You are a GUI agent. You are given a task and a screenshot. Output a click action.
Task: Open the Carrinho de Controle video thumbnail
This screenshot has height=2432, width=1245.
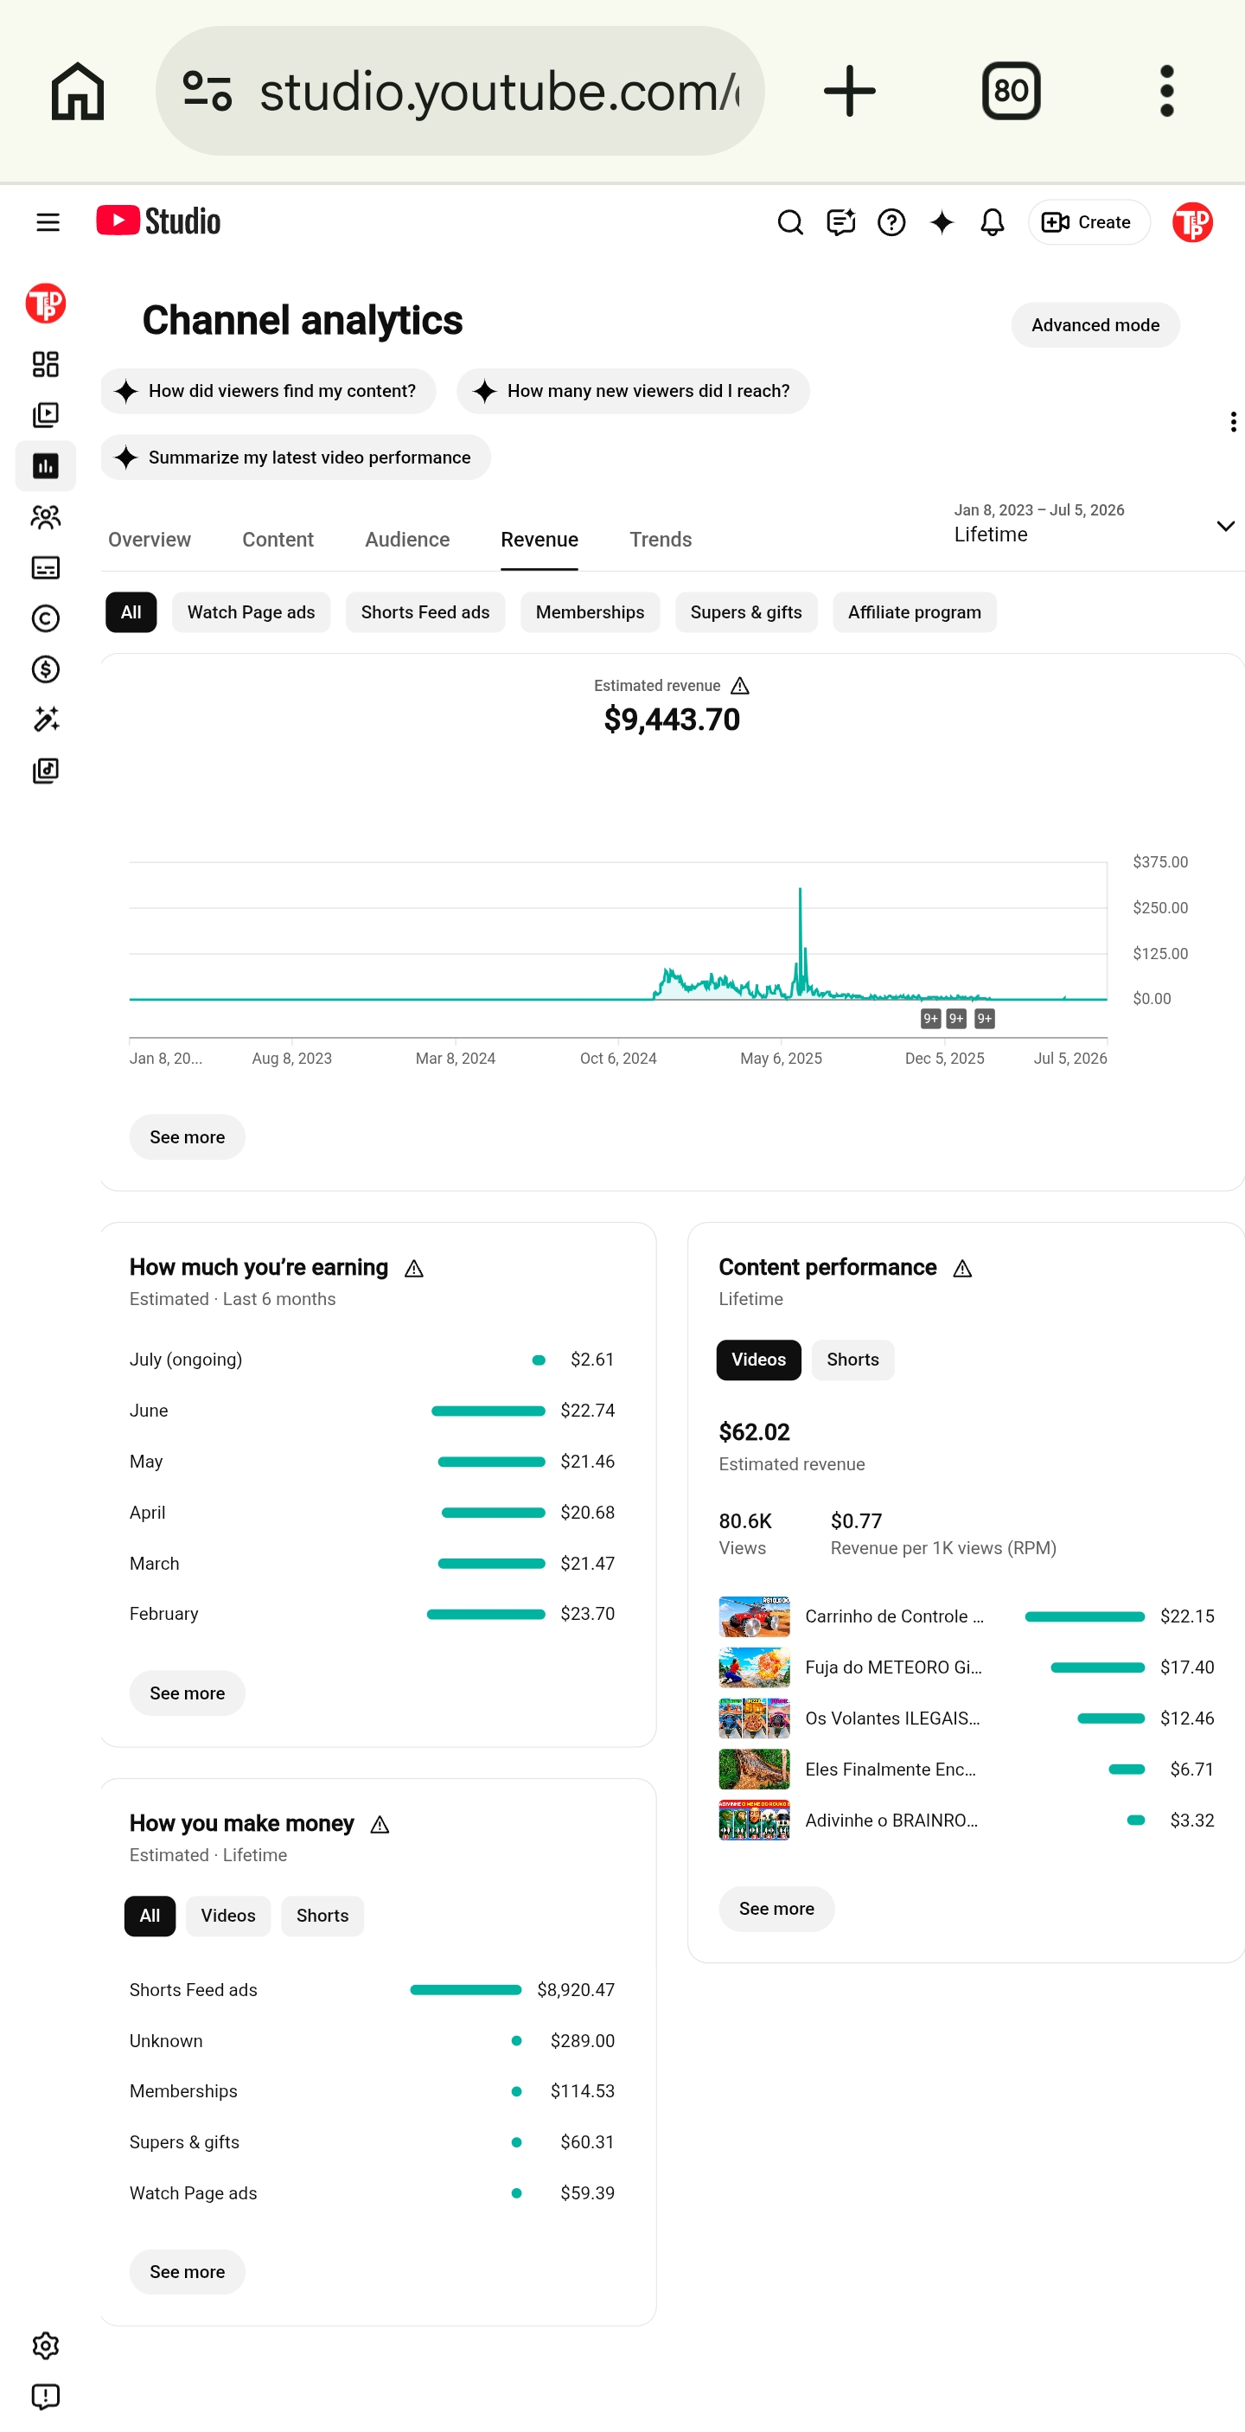point(754,1616)
